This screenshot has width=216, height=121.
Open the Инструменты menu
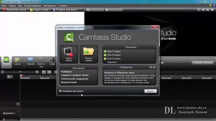[x=50, y=6]
